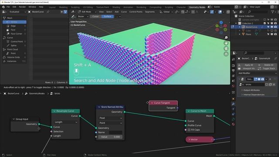This screenshot has height=157, width=279.
Task: Open the File menu
Action: pyautogui.click(x=8, y=7)
